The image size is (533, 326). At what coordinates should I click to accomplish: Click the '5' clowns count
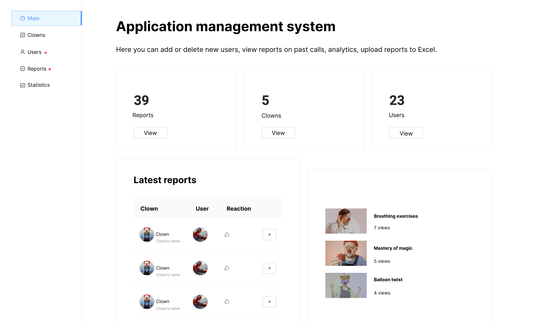266,100
